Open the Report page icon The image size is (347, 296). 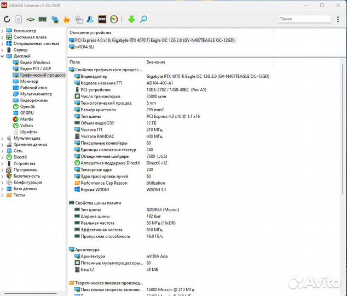pyautogui.click(x=19, y=19)
